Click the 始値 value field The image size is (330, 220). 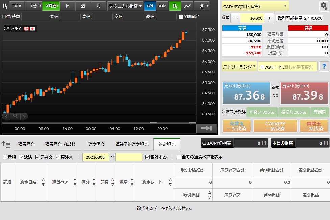coord(70,17)
